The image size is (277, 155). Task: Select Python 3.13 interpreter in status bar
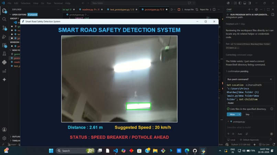coord(241,144)
